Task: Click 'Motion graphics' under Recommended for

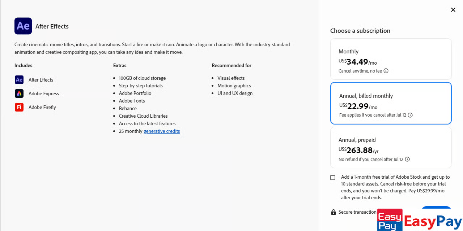Action: tap(234, 86)
